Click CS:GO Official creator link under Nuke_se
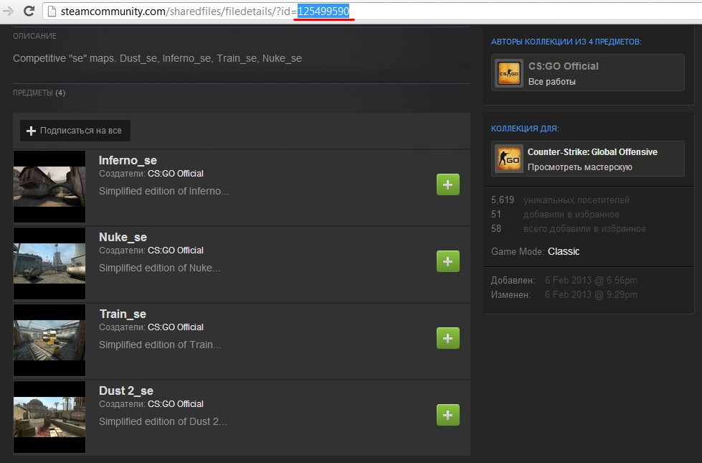702x463 pixels. [176, 250]
